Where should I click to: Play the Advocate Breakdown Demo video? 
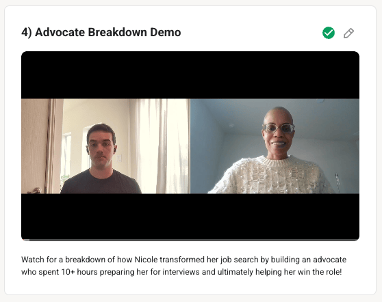(x=190, y=146)
